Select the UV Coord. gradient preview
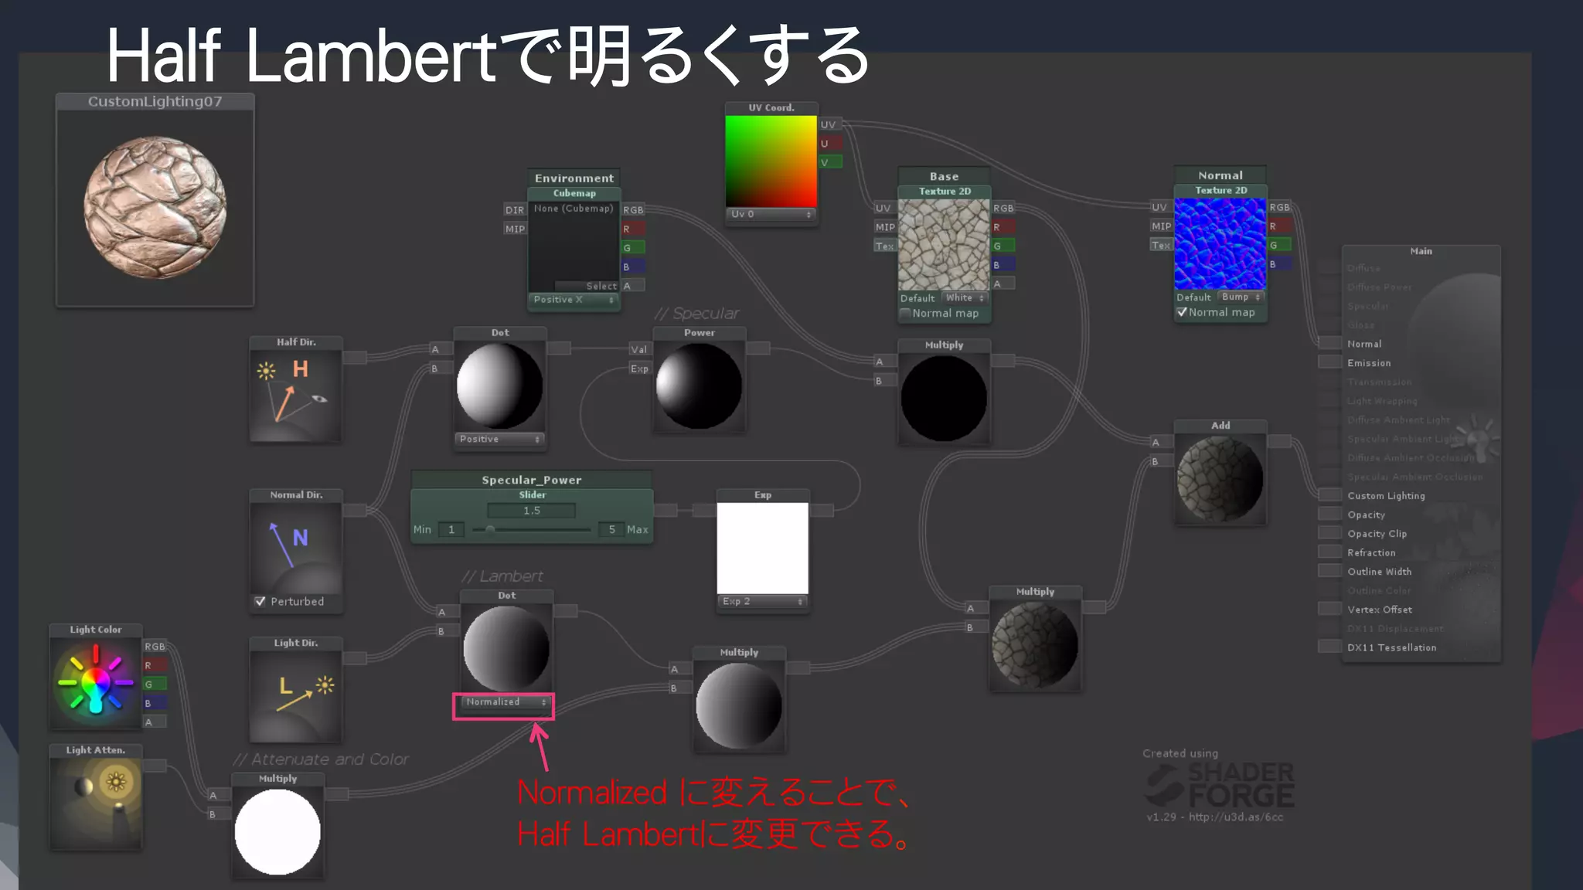 pyautogui.click(x=770, y=161)
